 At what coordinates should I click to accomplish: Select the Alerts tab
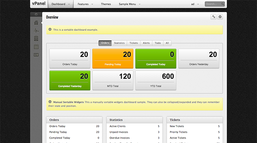[146, 43]
